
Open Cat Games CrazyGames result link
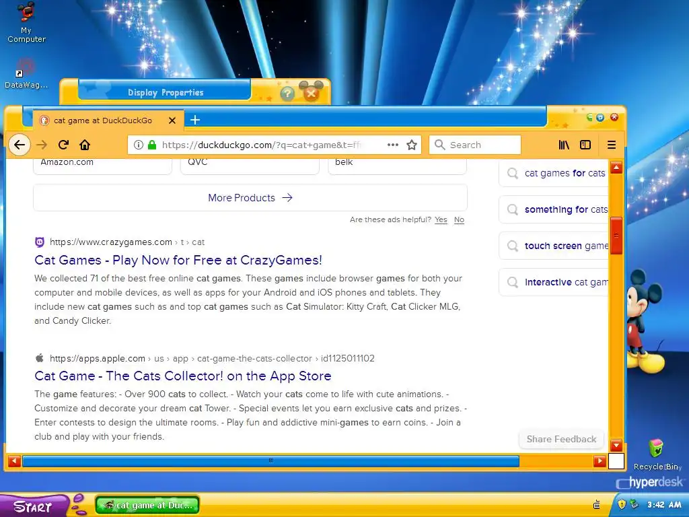point(178,261)
